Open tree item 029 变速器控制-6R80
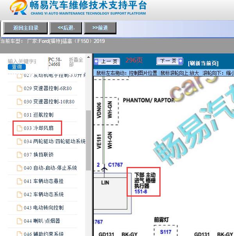This screenshot has width=234, height=236. (x=48, y=88)
